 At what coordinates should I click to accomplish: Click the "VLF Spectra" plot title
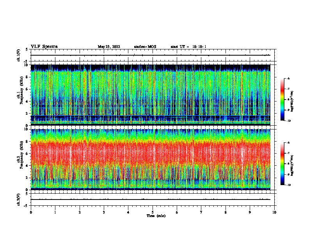(x=44, y=47)
